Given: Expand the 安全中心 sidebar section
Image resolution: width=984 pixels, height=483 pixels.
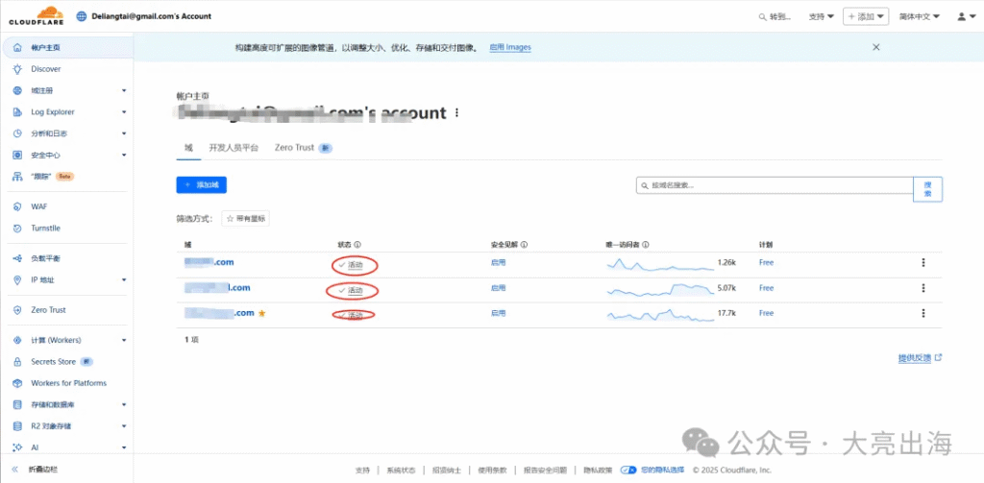Looking at the screenshot, I should 124,155.
